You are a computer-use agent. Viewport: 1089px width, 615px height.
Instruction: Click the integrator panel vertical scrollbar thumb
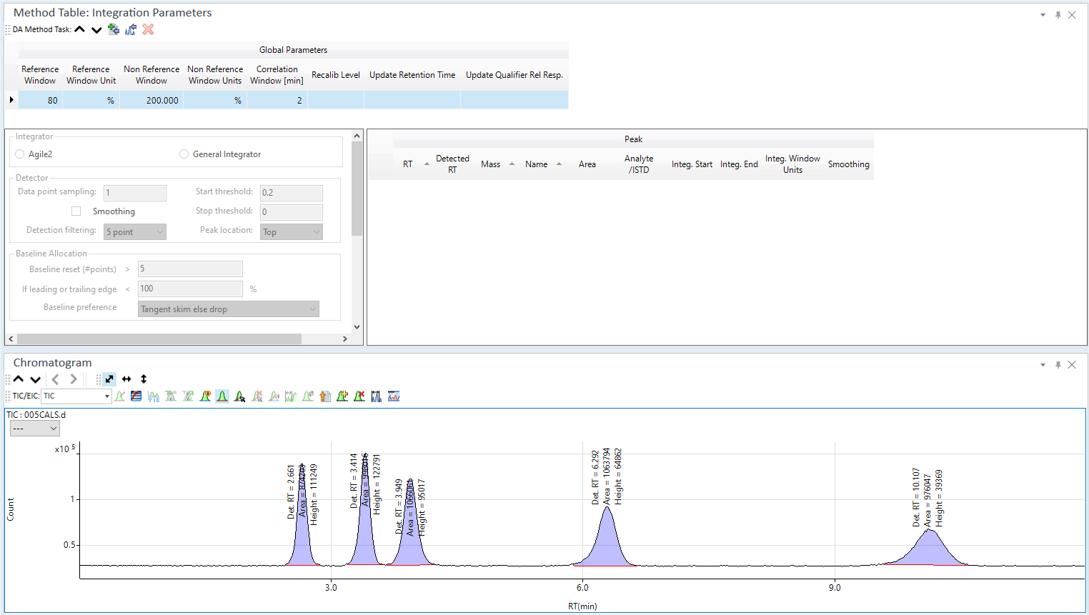(357, 189)
